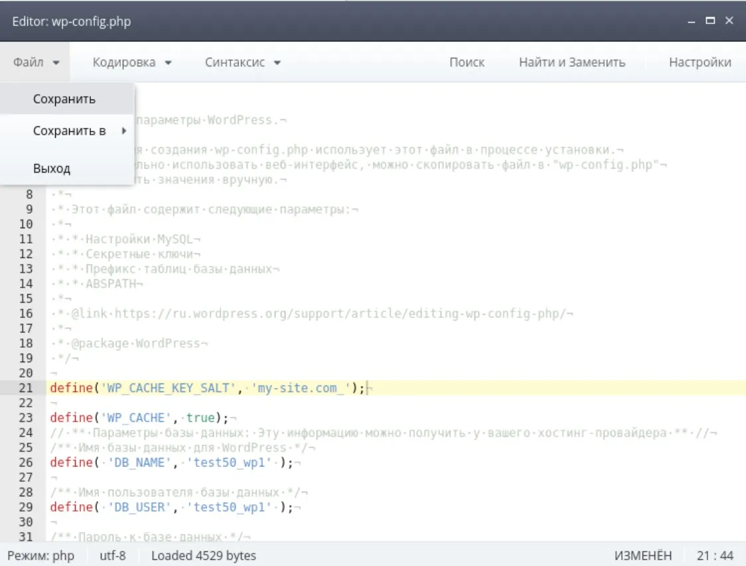Open Настройки in the toolbar
The image size is (746, 566).
click(700, 62)
